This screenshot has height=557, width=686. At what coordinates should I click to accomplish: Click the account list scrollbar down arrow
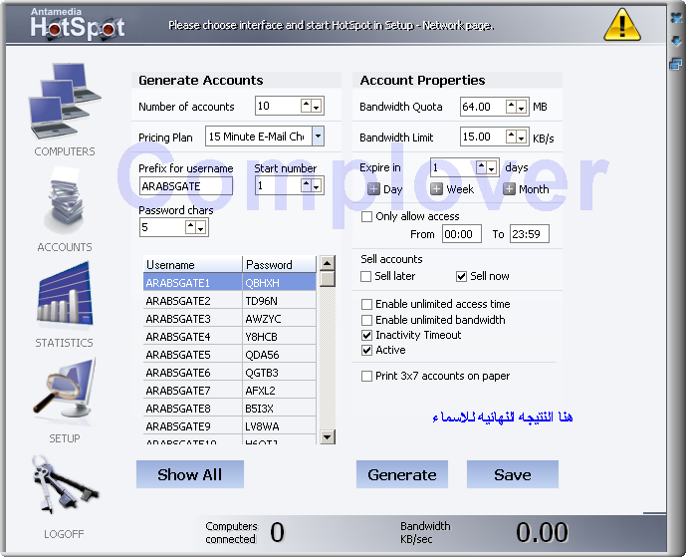[327, 436]
